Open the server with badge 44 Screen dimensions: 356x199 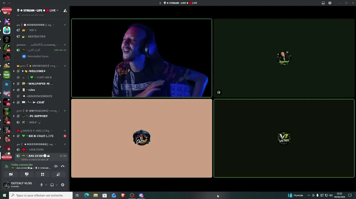[7, 48]
